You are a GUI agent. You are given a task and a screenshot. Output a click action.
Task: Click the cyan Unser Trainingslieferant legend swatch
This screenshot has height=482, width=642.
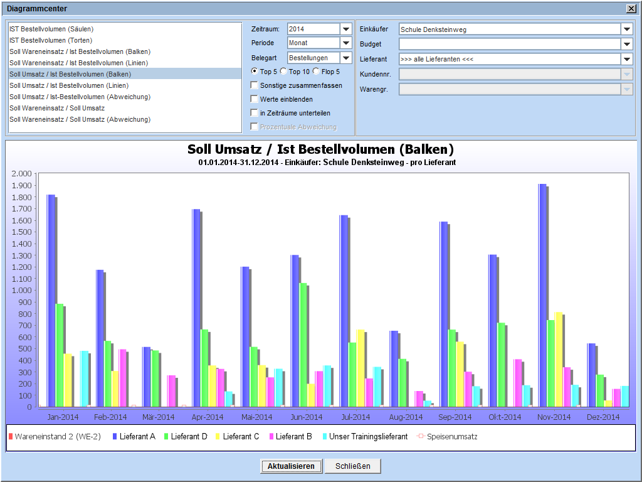tap(324, 436)
